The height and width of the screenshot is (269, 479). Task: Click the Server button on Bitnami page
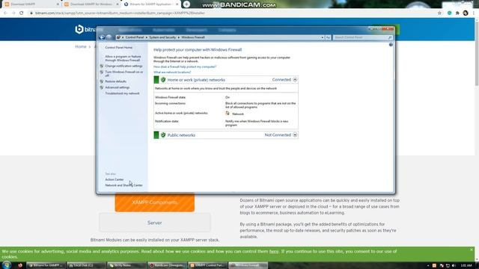[x=155, y=223]
